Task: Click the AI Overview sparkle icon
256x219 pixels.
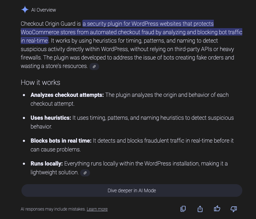Action: (x=25, y=10)
